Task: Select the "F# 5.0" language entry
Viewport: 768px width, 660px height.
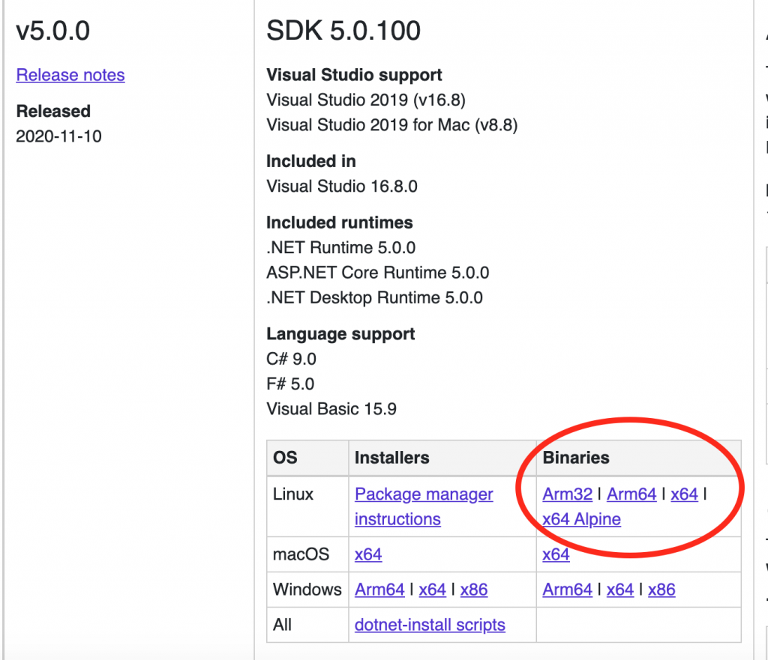Action: 290,384
